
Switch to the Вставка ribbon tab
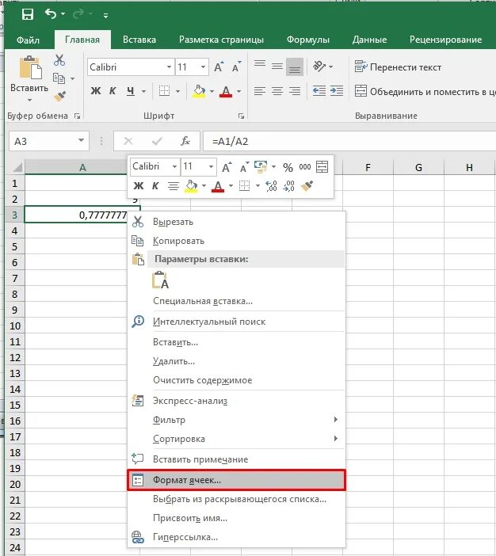pyautogui.click(x=139, y=40)
